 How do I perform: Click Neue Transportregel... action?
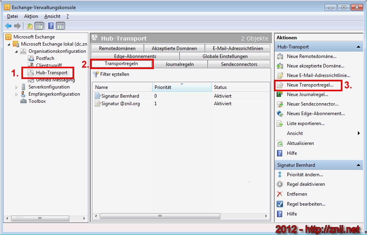[x=310, y=85]
